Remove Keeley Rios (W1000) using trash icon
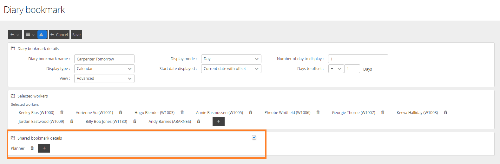This screenshot has width=500, height=164. coord(62,112)
